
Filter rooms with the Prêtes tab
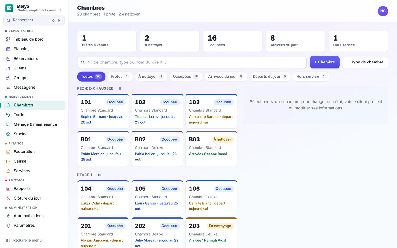120,77
